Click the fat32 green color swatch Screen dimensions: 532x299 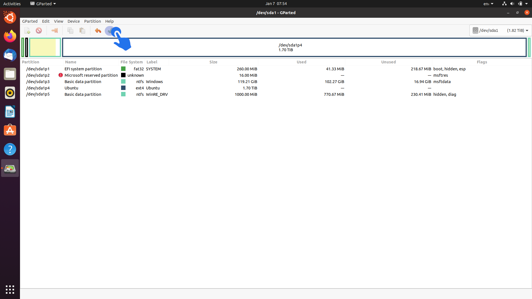(123, 69)
